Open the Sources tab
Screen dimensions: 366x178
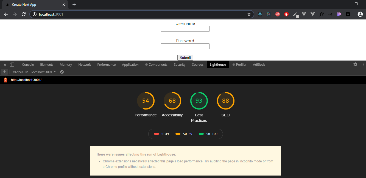coord(198,65)
